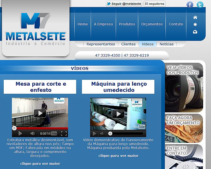Click the VÍDEOS section heading
The width and height of the screenshot is (211, 169).
pyautogui.click(x=80, y=68)
